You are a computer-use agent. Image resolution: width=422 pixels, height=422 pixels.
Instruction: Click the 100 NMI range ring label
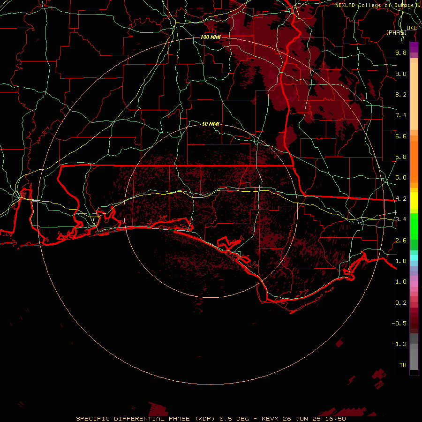211,37
